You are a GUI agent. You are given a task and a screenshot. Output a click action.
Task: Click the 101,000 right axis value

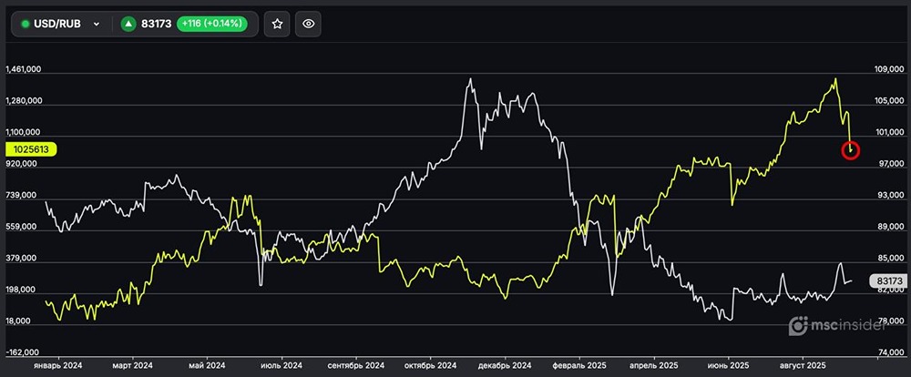click(889, 132)
